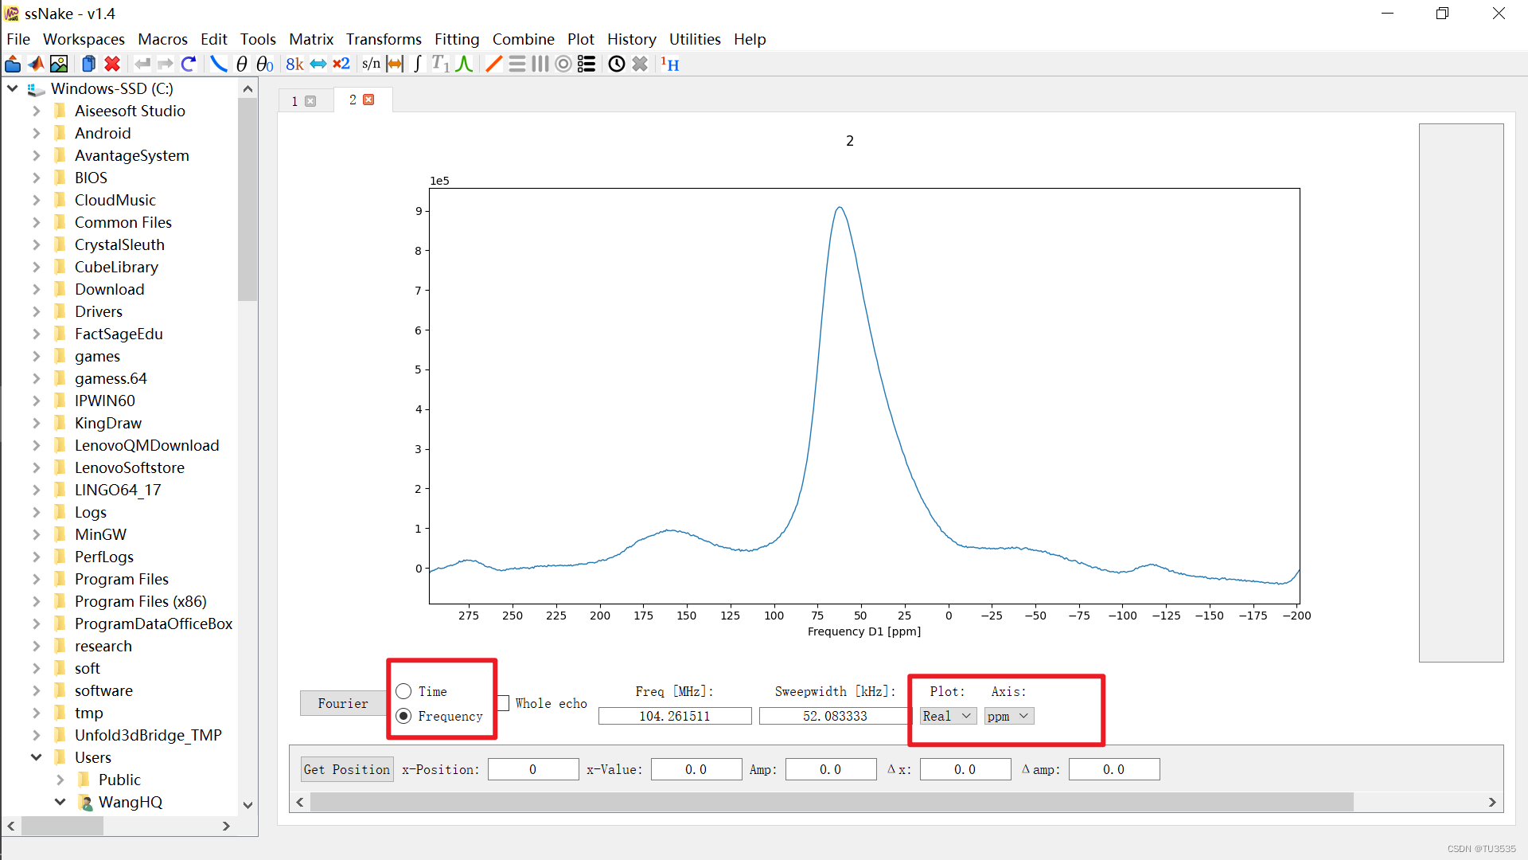Click the 1H NMR table icon
Viewport: 1528px width, 860px height.
[670, 64]
